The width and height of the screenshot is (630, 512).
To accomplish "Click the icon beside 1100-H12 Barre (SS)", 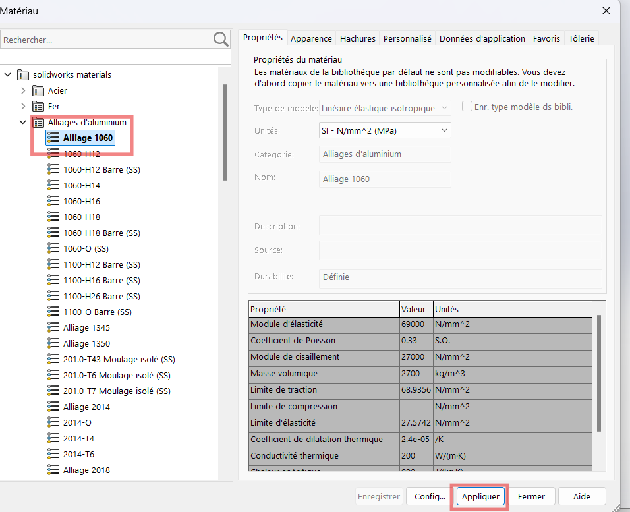I will (53, 264).
